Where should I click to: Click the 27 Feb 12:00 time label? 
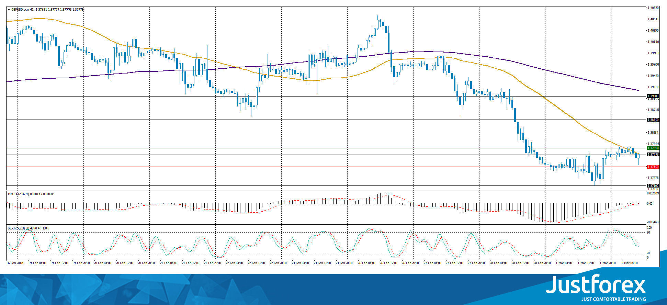click(455, 263)
